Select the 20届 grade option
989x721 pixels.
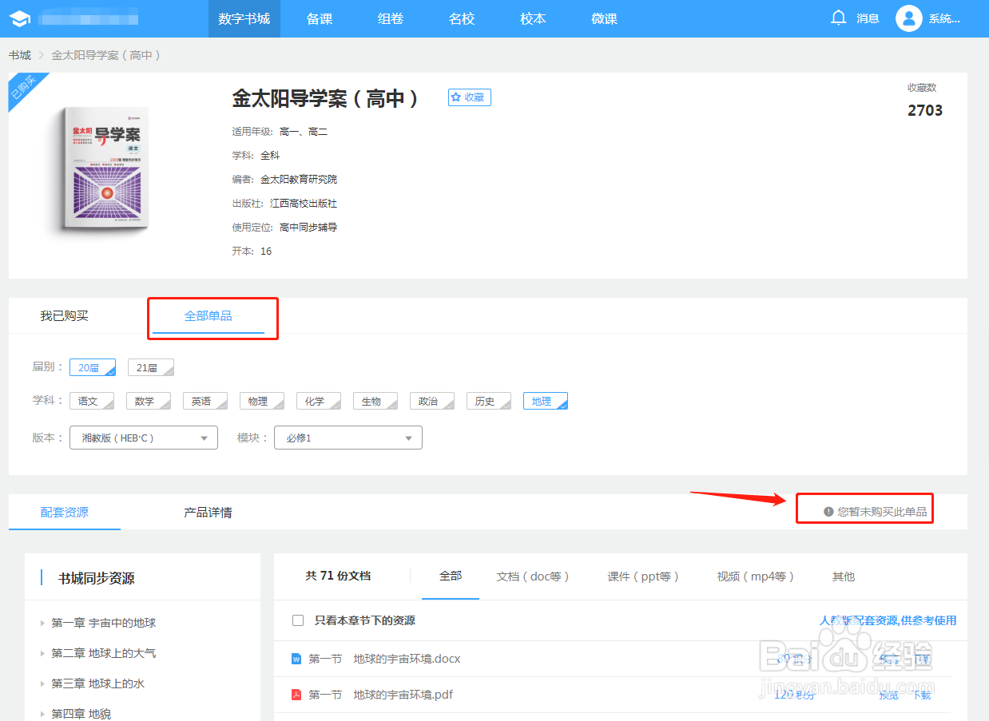click(93, 367)
